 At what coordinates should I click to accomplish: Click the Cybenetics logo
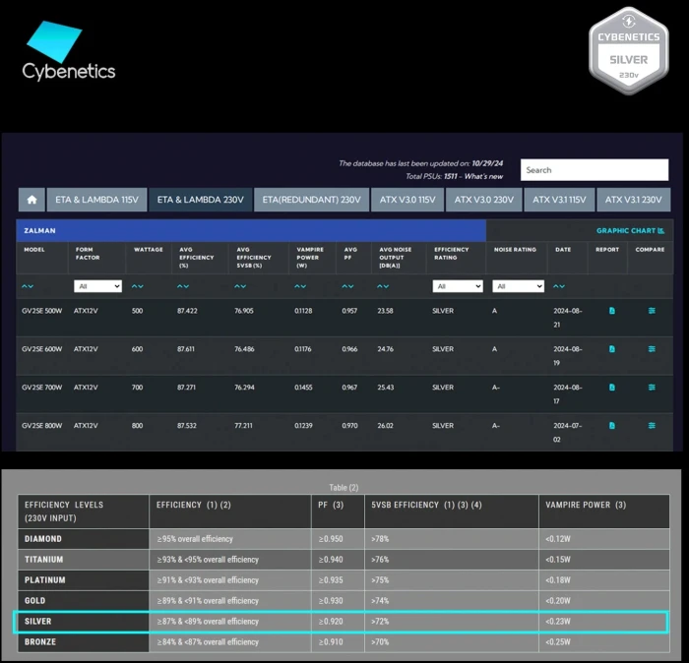(69, 51)
